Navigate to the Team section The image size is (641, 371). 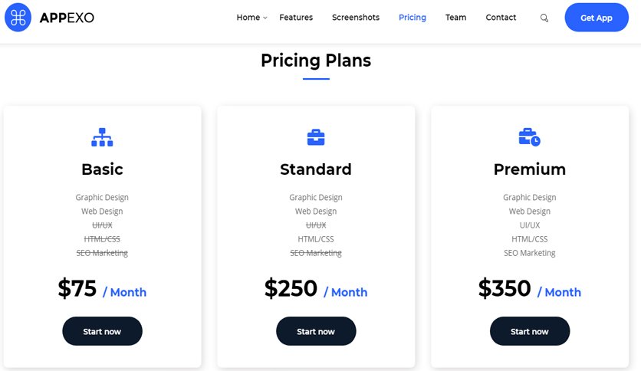click(x=455, y=17)
